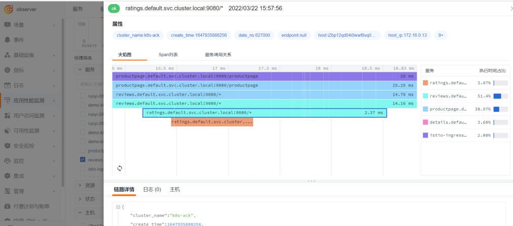The image size is (513, 226).
Task: Focus the 请输入关键字 service search field
Action: (x=91, y=84)
